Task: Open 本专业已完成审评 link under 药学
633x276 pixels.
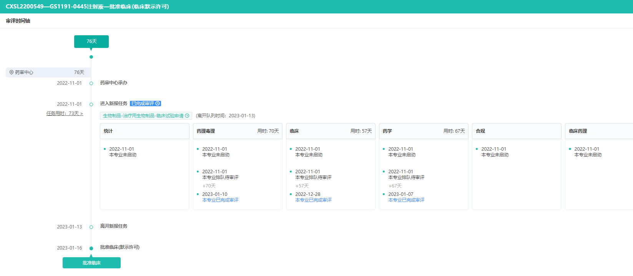Action: 406,200
